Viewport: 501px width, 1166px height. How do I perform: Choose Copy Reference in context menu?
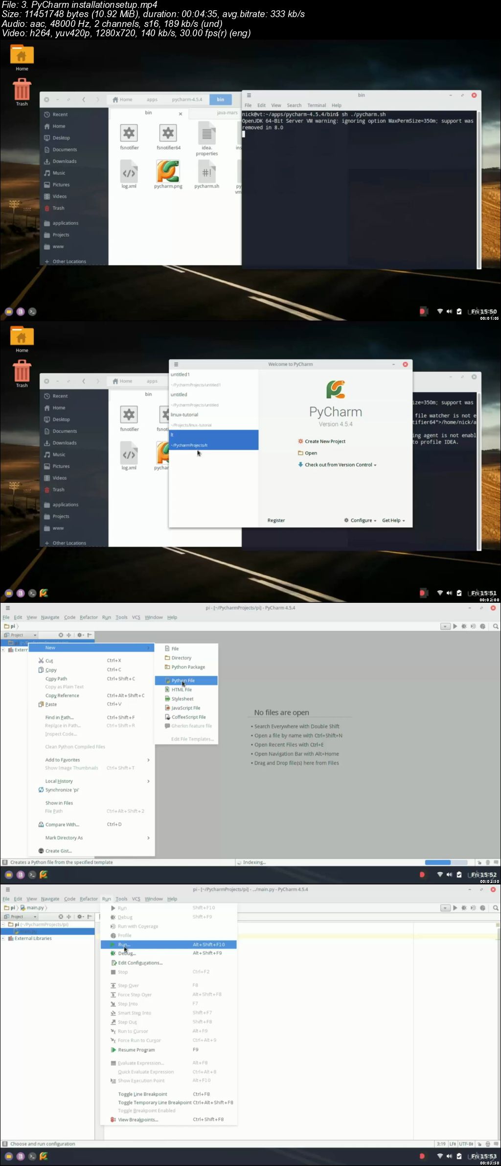click(91, 695)
